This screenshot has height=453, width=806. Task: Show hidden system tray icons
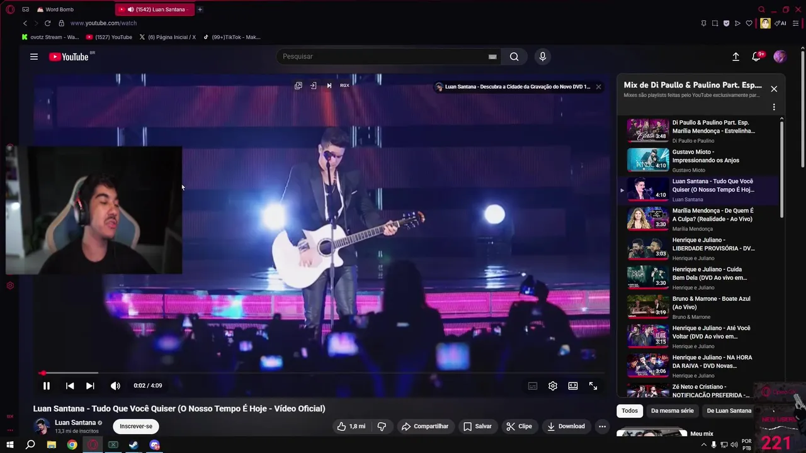[x=703, y=445]
